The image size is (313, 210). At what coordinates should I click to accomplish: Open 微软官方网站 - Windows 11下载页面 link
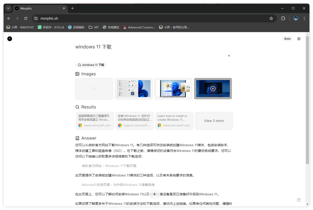(x=109, y=166)
